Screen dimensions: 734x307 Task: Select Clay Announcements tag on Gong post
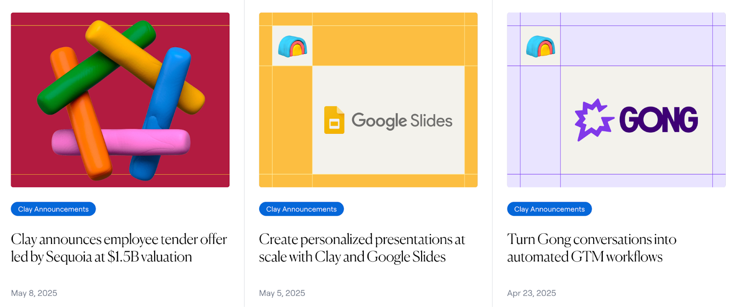click(549, 209)
